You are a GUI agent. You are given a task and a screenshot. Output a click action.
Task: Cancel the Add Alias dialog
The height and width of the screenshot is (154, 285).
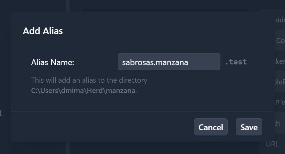pos(210,127)
